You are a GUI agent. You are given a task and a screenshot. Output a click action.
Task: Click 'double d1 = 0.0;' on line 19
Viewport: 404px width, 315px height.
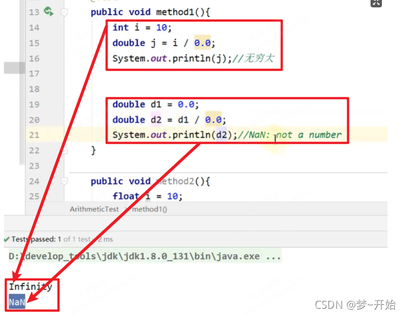click(156, 104)
